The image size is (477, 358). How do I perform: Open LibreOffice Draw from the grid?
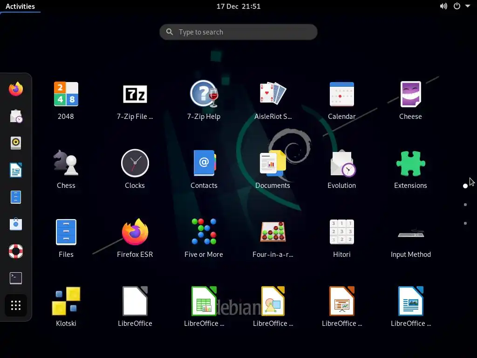(273, 301)
